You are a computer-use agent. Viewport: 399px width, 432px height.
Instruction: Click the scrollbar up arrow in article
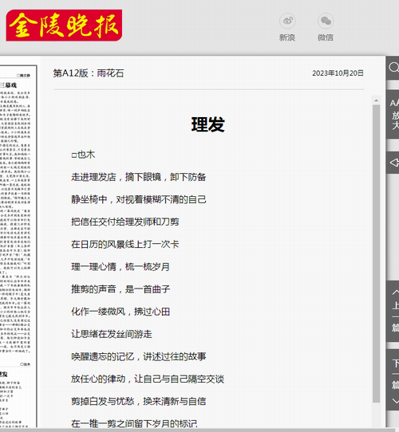(376, 100)
